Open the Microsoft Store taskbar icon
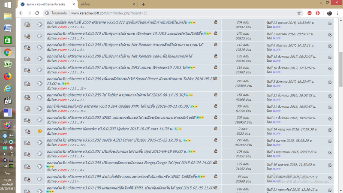This screenshot has height=193, width=343. (8, 40)
